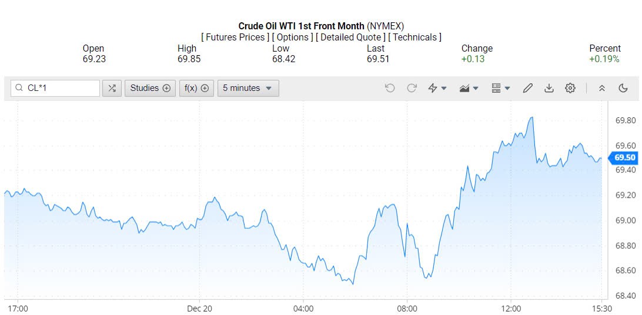The width and height of the screenshot is (642, 315).
Task: Open the Futures Prices link
Action: (234, 37)
